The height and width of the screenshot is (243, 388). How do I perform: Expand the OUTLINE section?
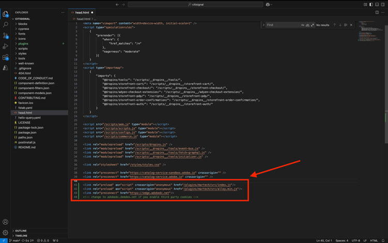[21, 231]
